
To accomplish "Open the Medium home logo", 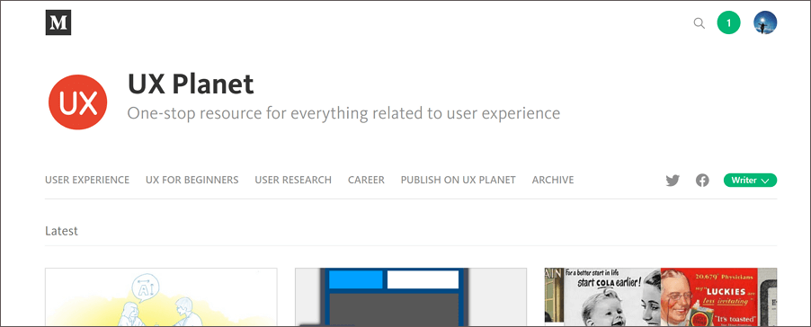I will 58,22.
